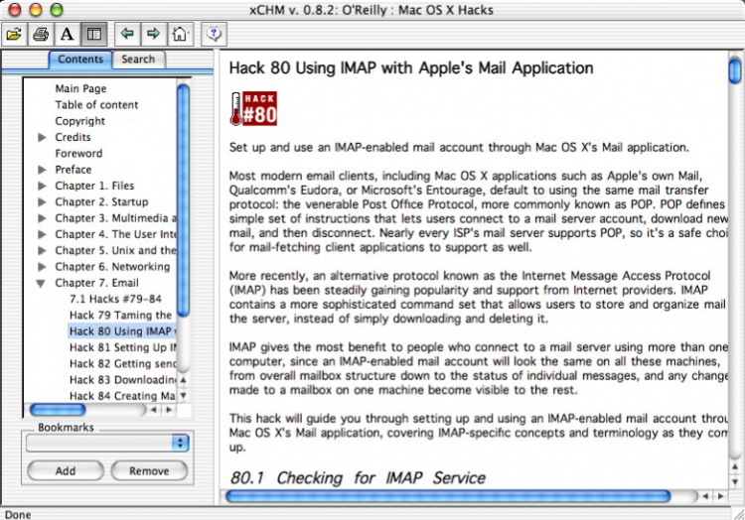The height and width of the screenshot is (520, 745).
Task: Expand Chapter 6. Networking node
Action: (x=42, y=266)
